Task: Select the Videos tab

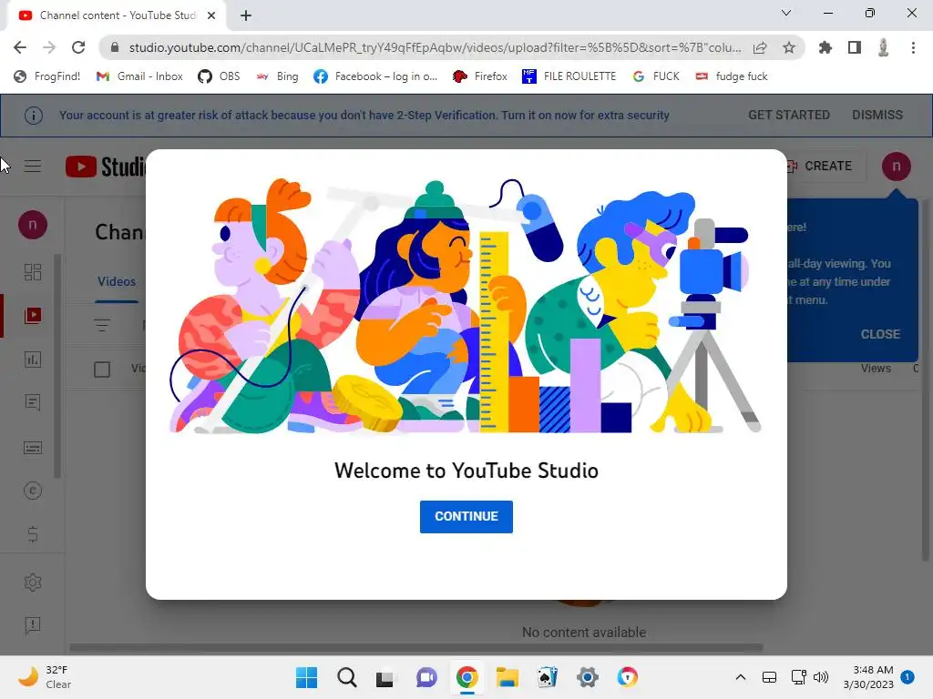Action: [x=117, y=282]
